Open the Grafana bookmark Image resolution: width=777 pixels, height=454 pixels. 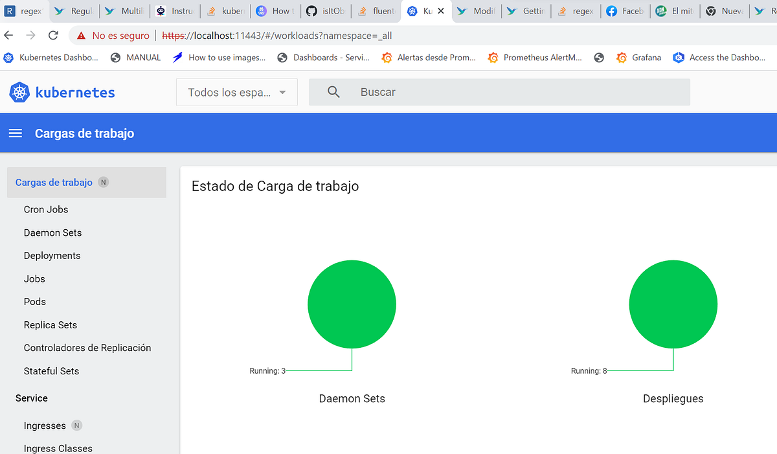(638, 58)
